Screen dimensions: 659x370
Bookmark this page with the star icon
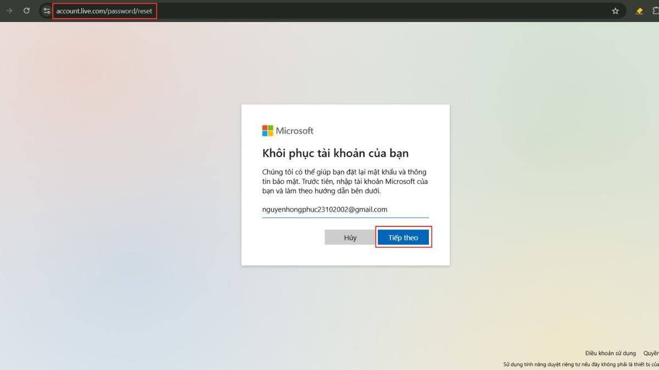615,10
